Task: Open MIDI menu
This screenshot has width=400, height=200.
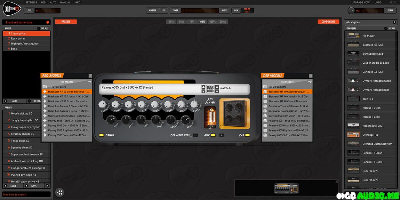Action: coord(44,3)
